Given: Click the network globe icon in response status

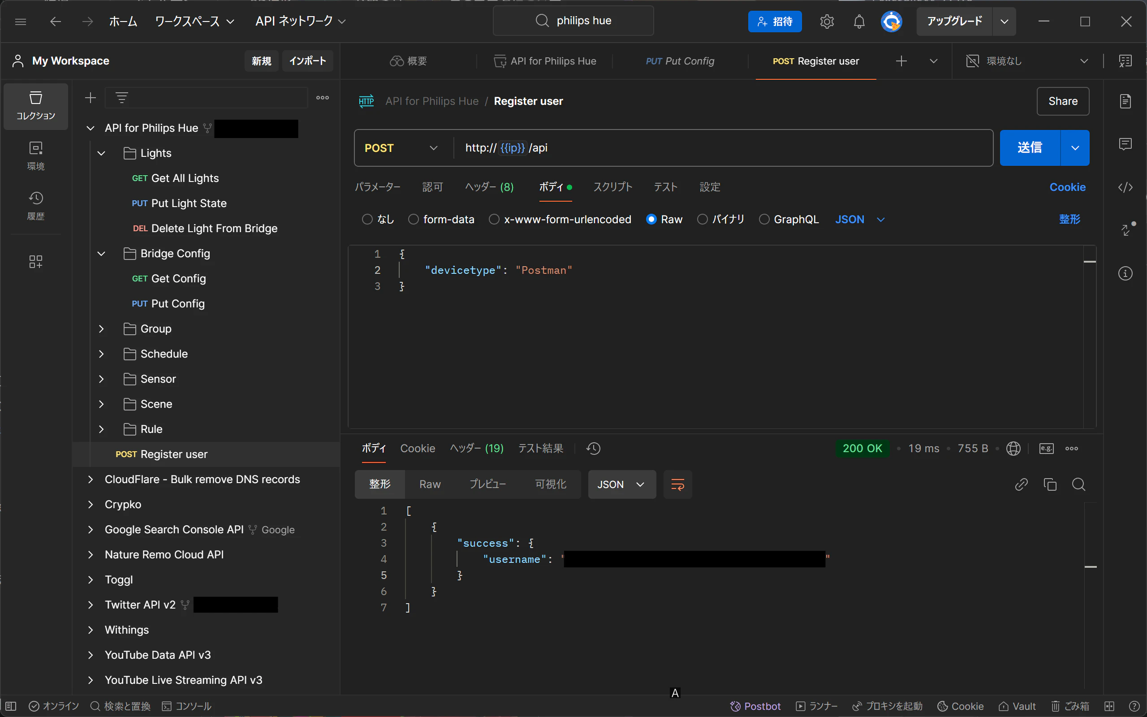Looking at the screenshot, I should click(x=1013, y=449).
